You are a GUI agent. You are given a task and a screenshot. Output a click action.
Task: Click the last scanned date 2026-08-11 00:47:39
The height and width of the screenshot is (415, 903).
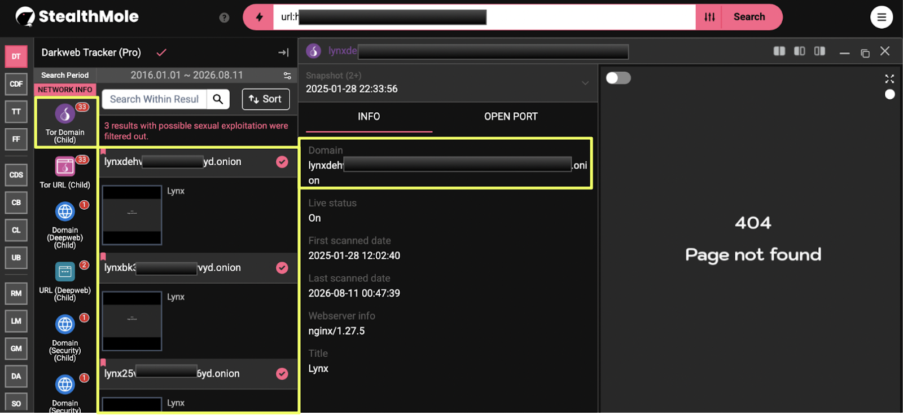(x=354, y=293)
